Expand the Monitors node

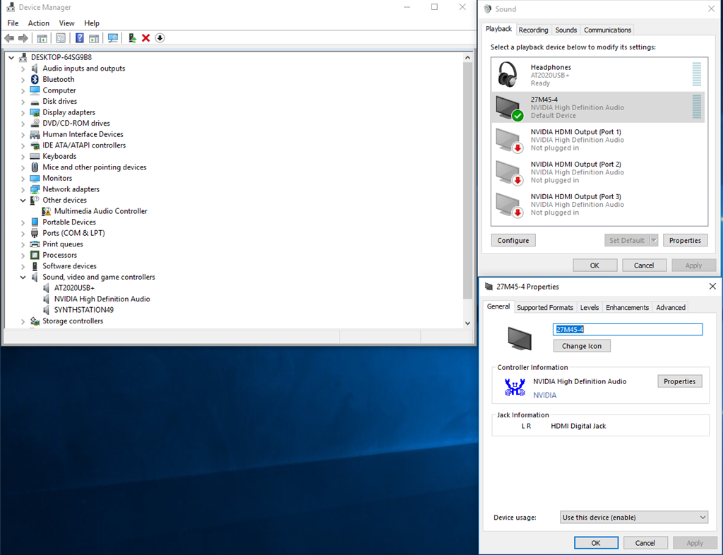23,179
